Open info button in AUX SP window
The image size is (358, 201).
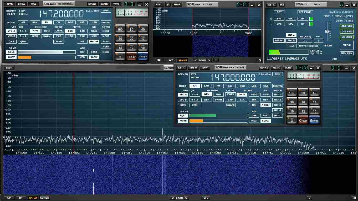(x=216, y=60)
